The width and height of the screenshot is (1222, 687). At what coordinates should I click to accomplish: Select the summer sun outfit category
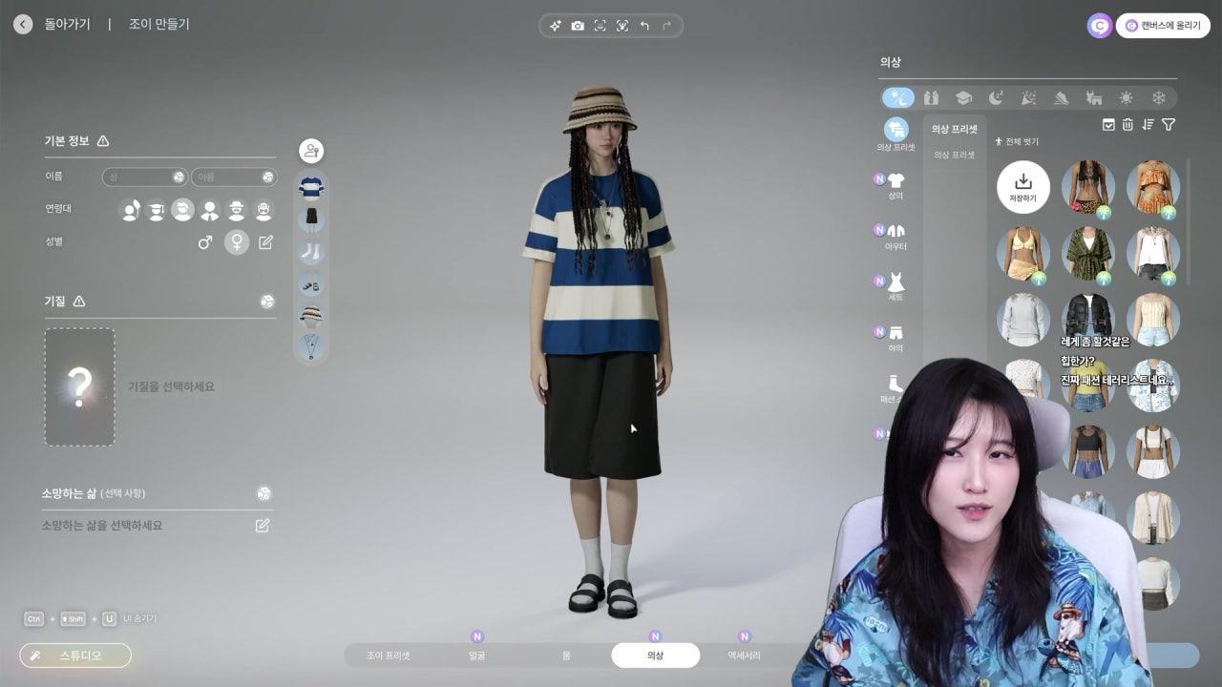pos(1127,97)
